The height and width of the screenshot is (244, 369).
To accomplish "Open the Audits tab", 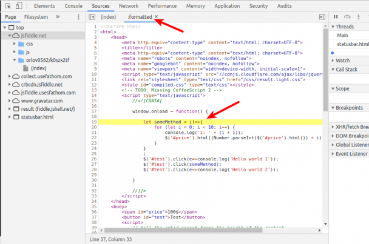I will [x=284, y=6].
